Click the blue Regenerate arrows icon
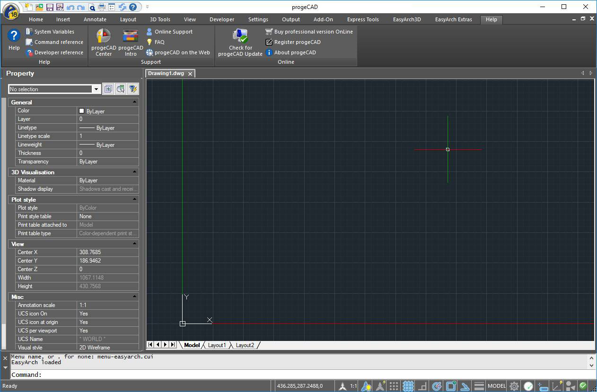The image size is (597, 392). (x=123, y=7)
